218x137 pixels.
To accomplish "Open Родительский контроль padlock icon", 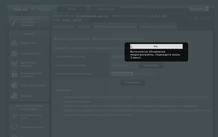I will point(14,74).
